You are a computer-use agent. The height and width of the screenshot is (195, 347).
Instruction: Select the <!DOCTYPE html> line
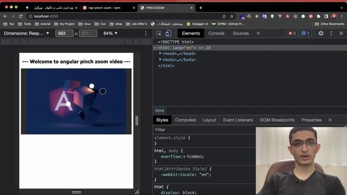(176, 42)
